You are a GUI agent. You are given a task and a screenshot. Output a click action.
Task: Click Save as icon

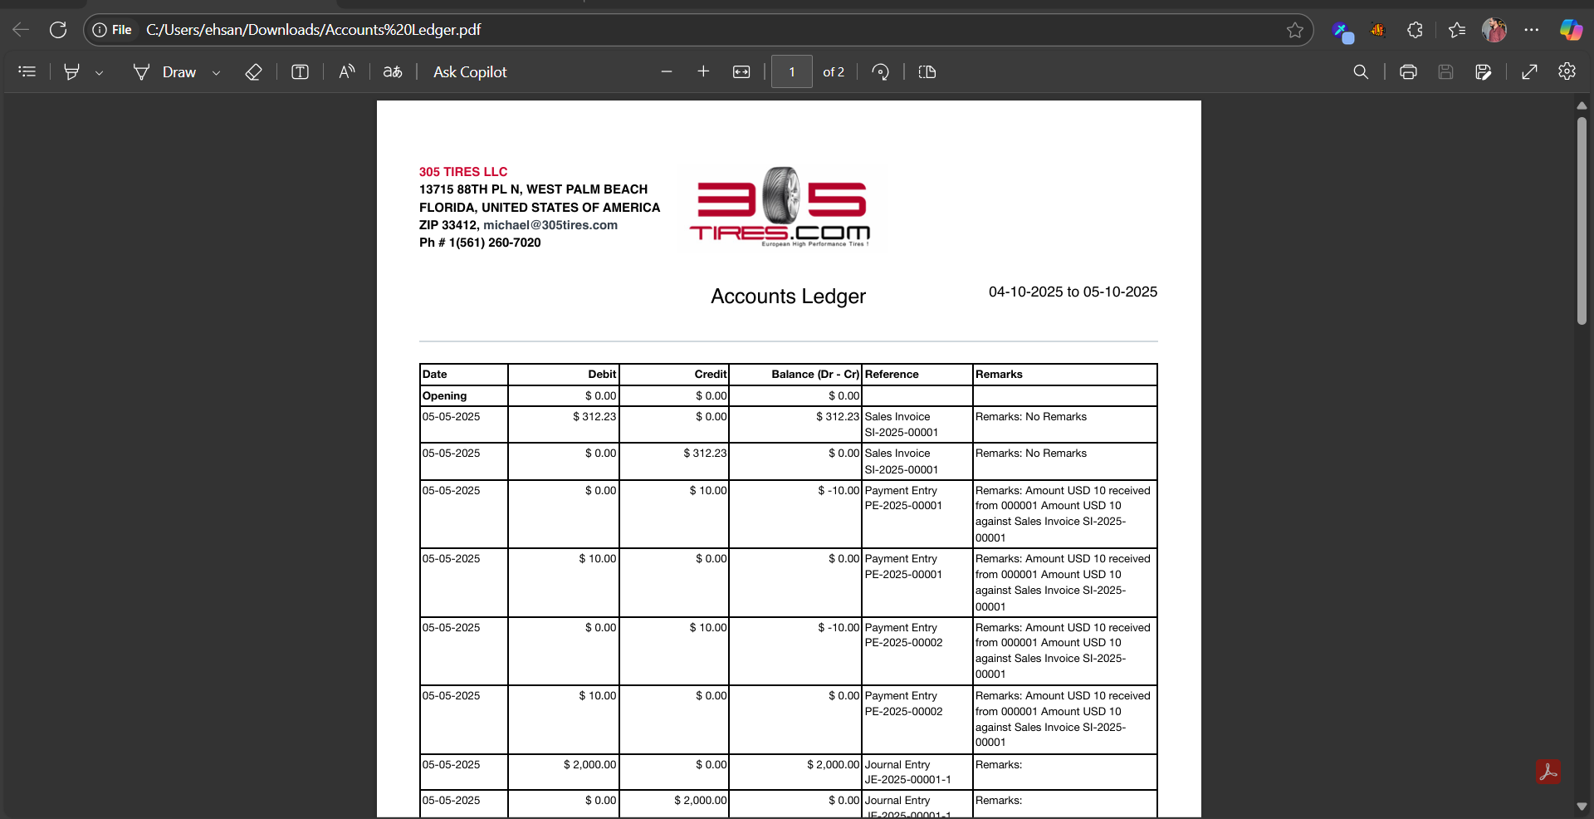[x=1484, y=72]
